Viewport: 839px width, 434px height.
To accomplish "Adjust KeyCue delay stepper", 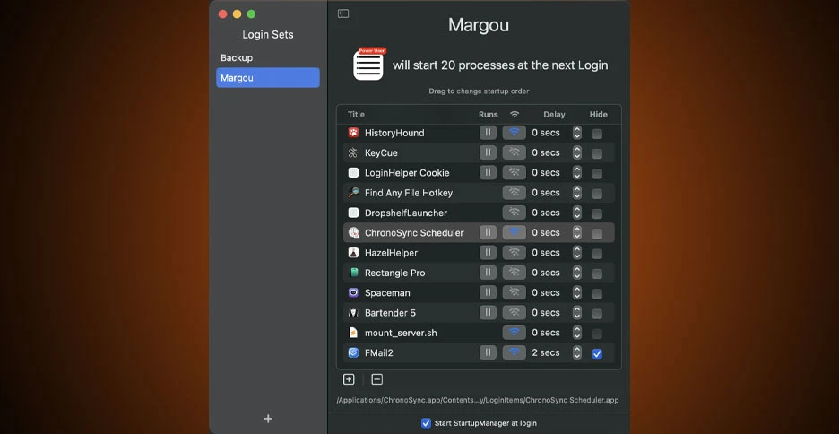I will coord(577,152).
